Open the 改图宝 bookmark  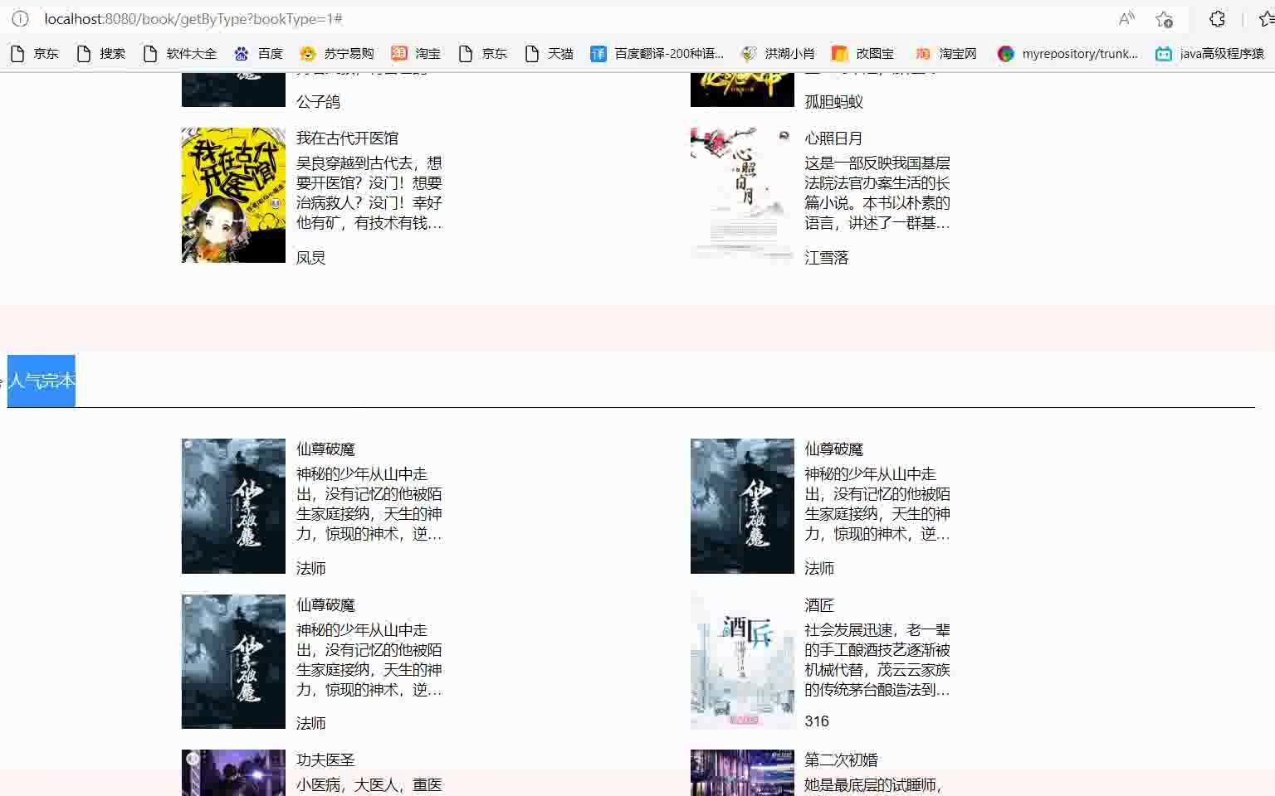pos(863,53)
